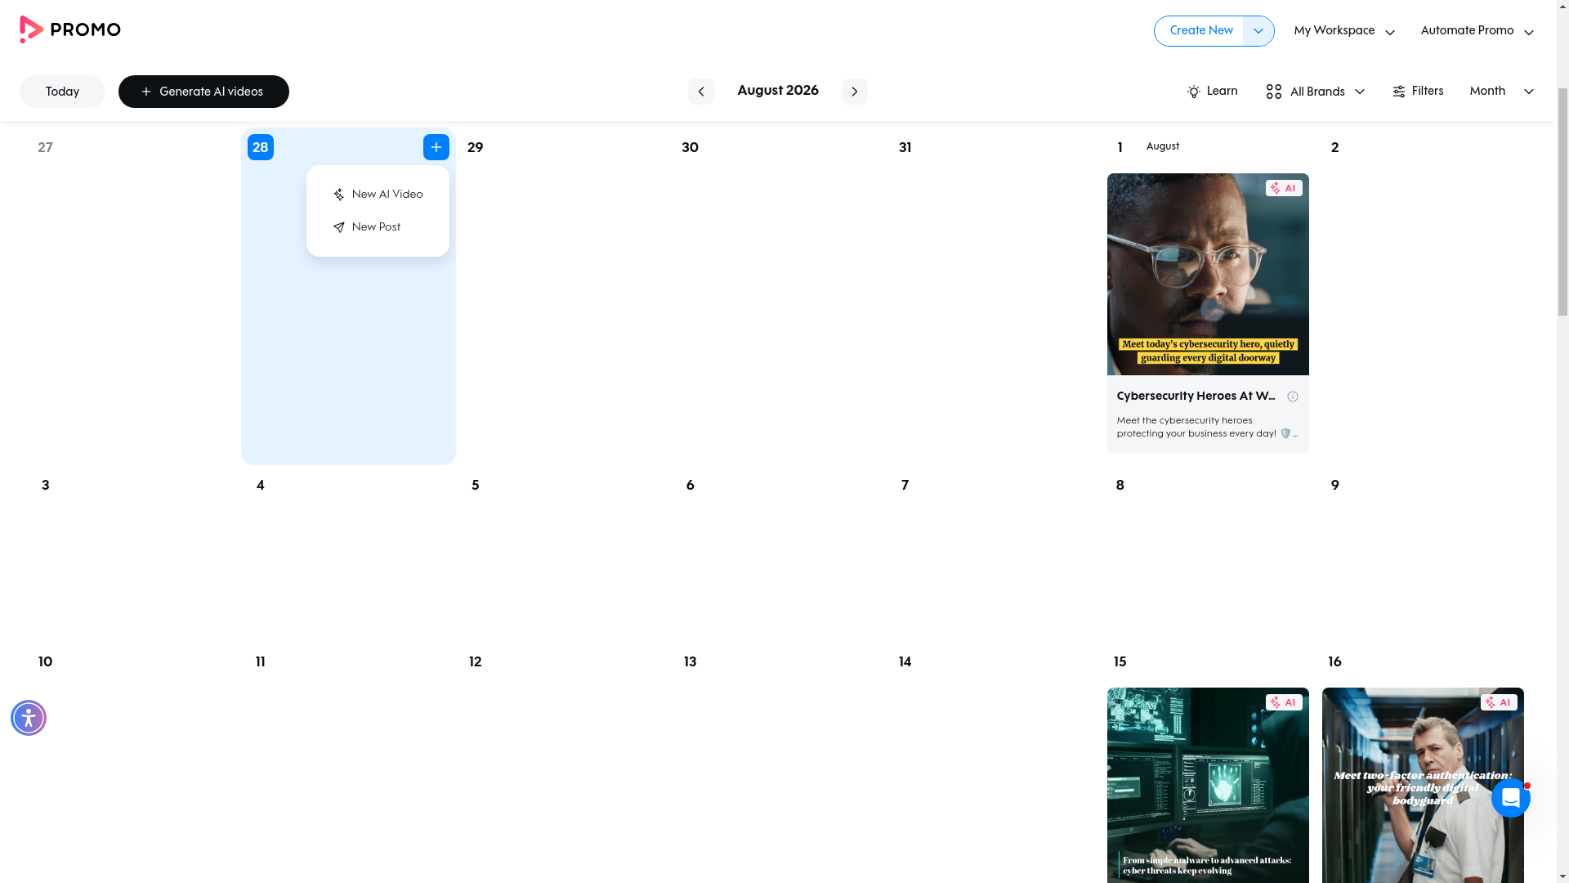Select day 5 in calendar
Viewport: 1569px width, 883px height.
click(x=475, y=486)
